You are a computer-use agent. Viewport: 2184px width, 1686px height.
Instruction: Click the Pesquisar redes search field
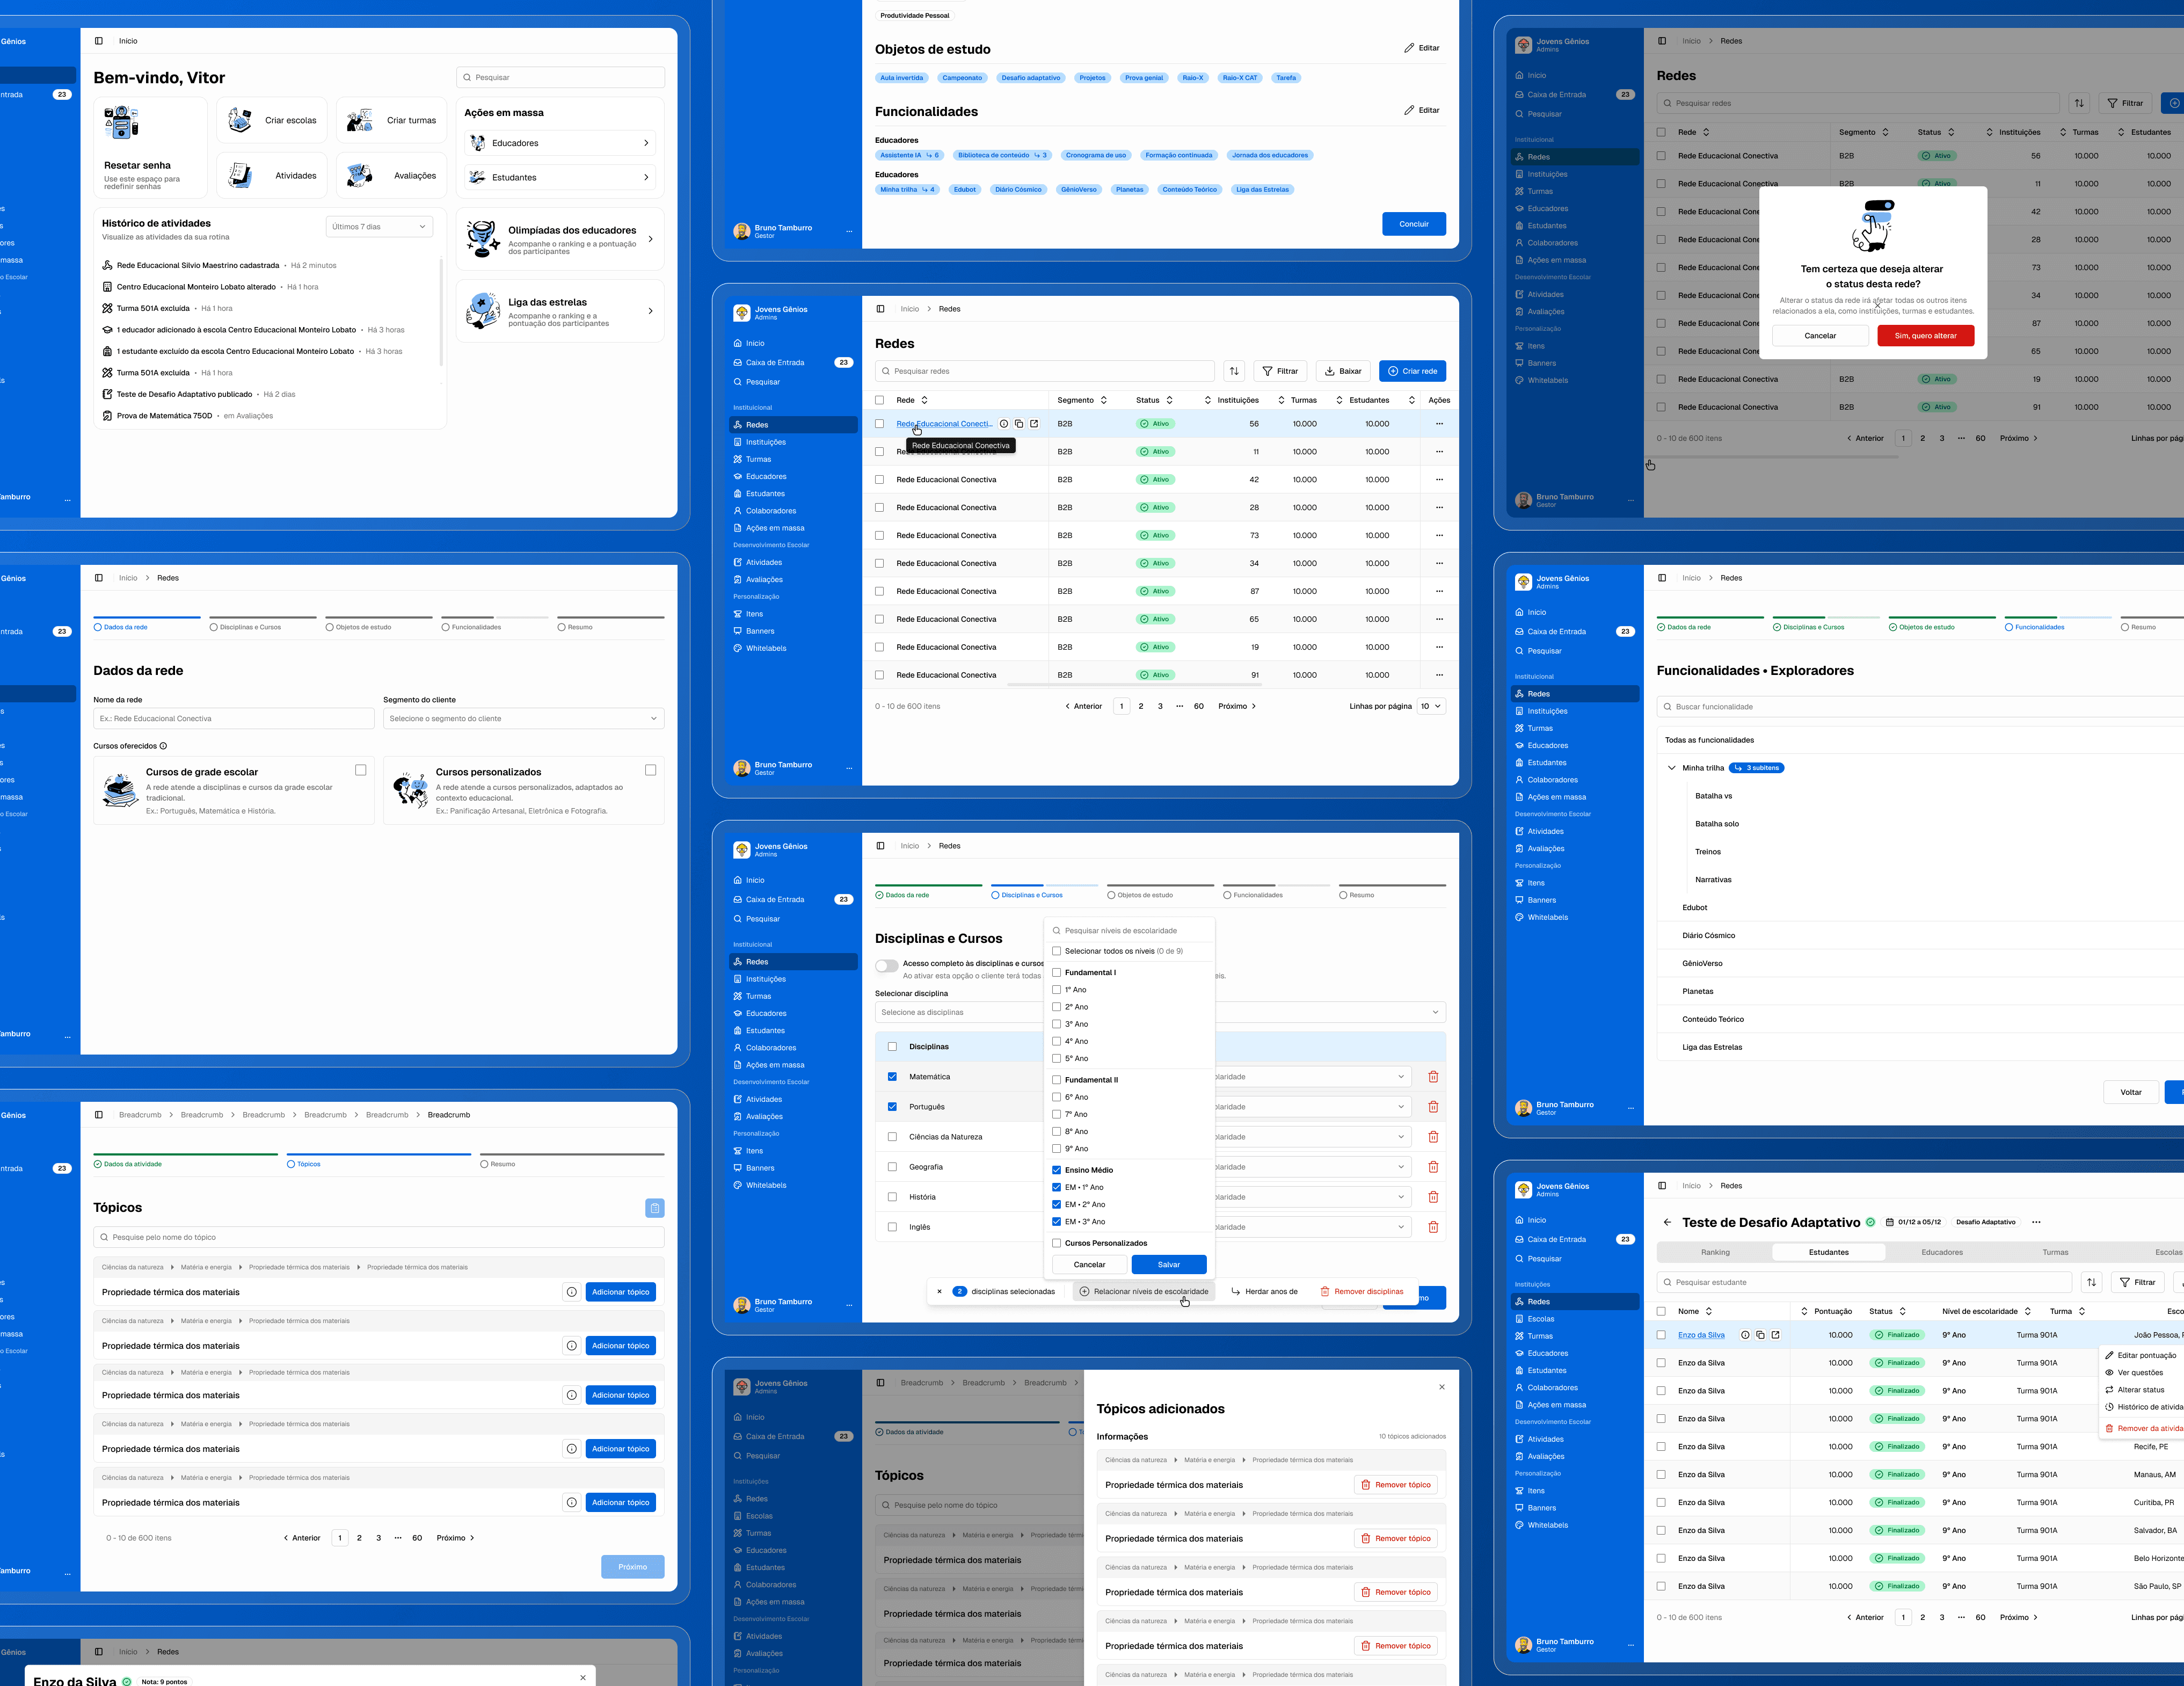point(1044,371)
